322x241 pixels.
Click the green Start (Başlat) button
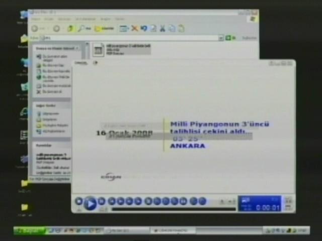pyautogui.click(x=30, y=231)
